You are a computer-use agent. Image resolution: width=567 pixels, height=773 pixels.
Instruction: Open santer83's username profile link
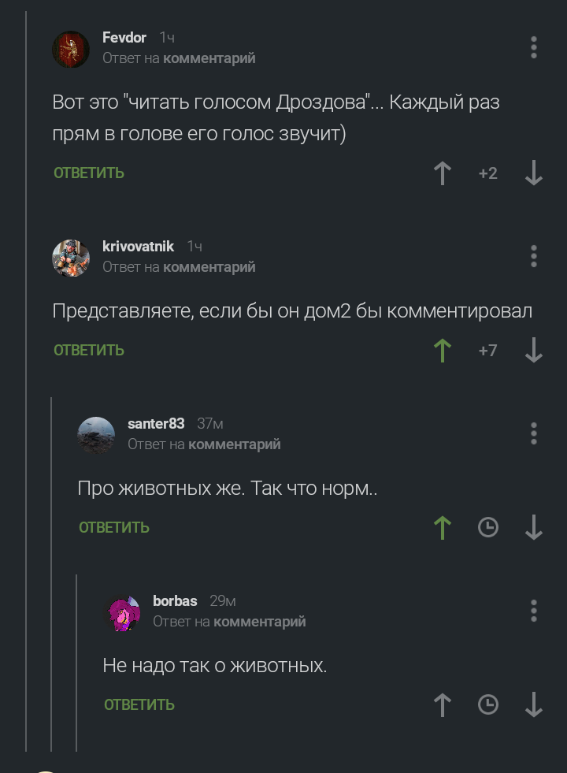[156, 423]
